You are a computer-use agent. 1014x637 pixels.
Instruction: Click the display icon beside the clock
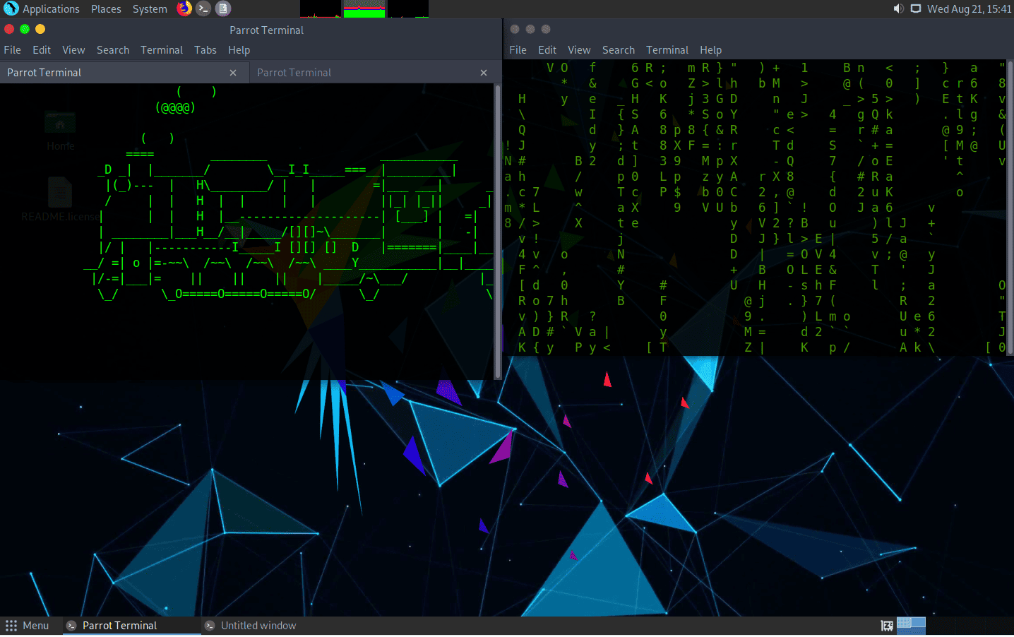[916, 8]
